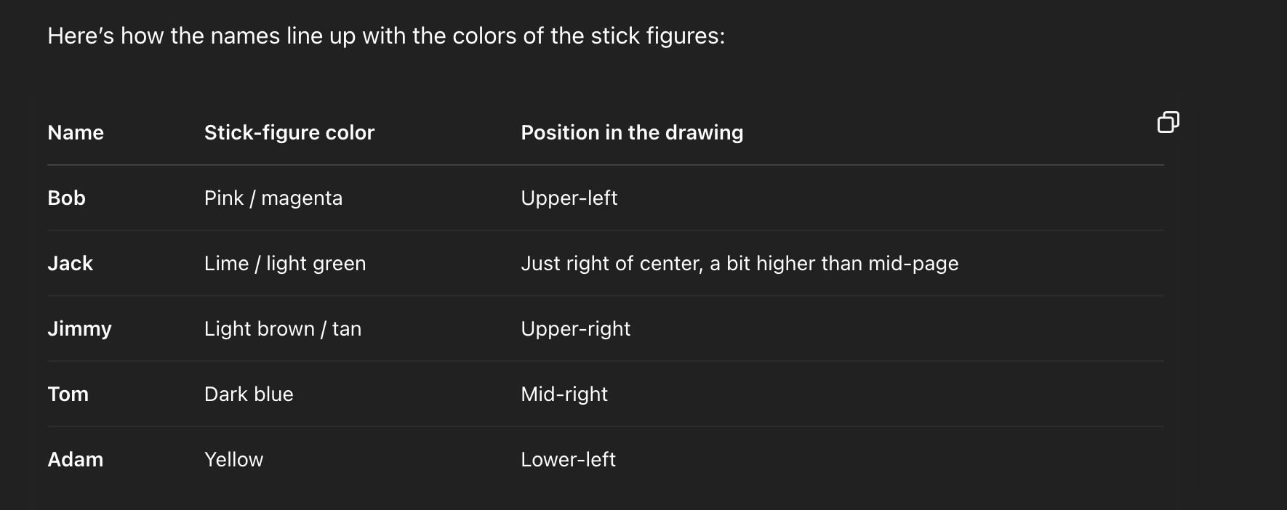This screenshot has height=510, width=1287.
Task: Click the Lime / light green cell
Action: [x=285, y=264]
